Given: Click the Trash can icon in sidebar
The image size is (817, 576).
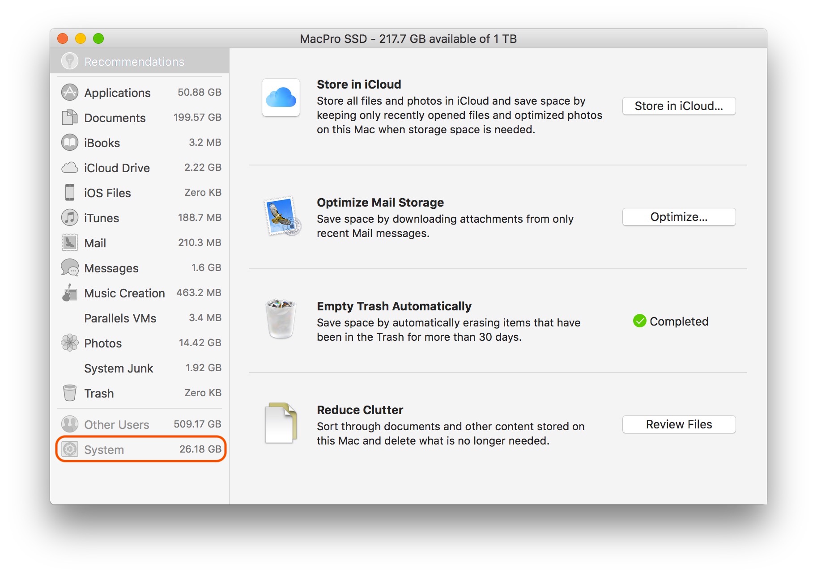Looking at the screenshot, I should point(69,393).
